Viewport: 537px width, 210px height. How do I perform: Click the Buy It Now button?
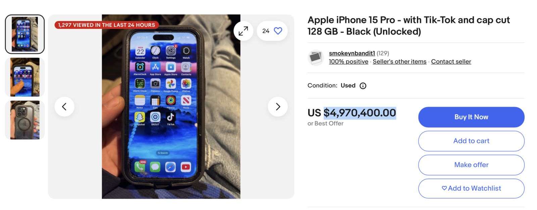471,117
